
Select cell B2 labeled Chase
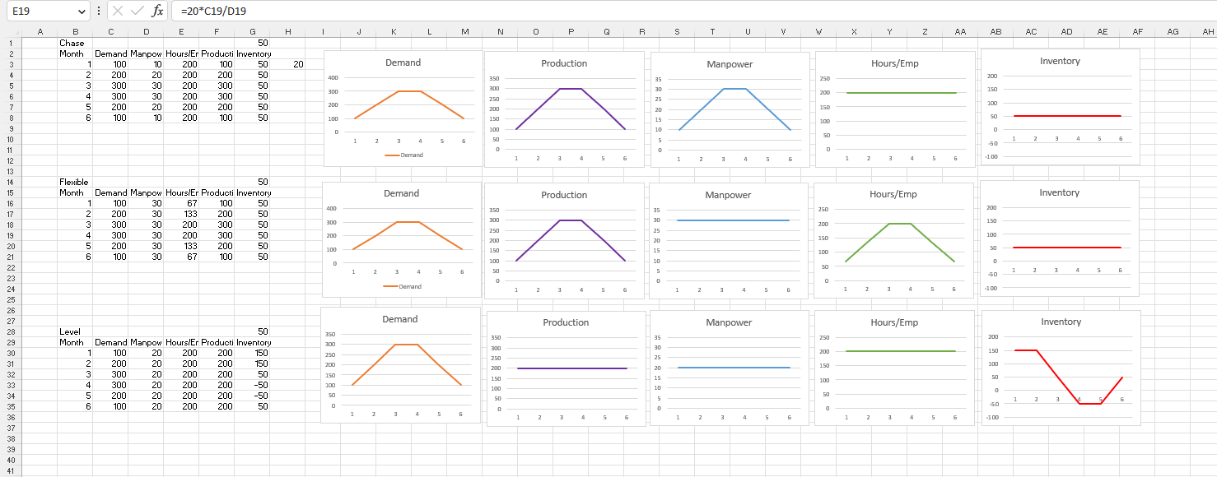75,42
